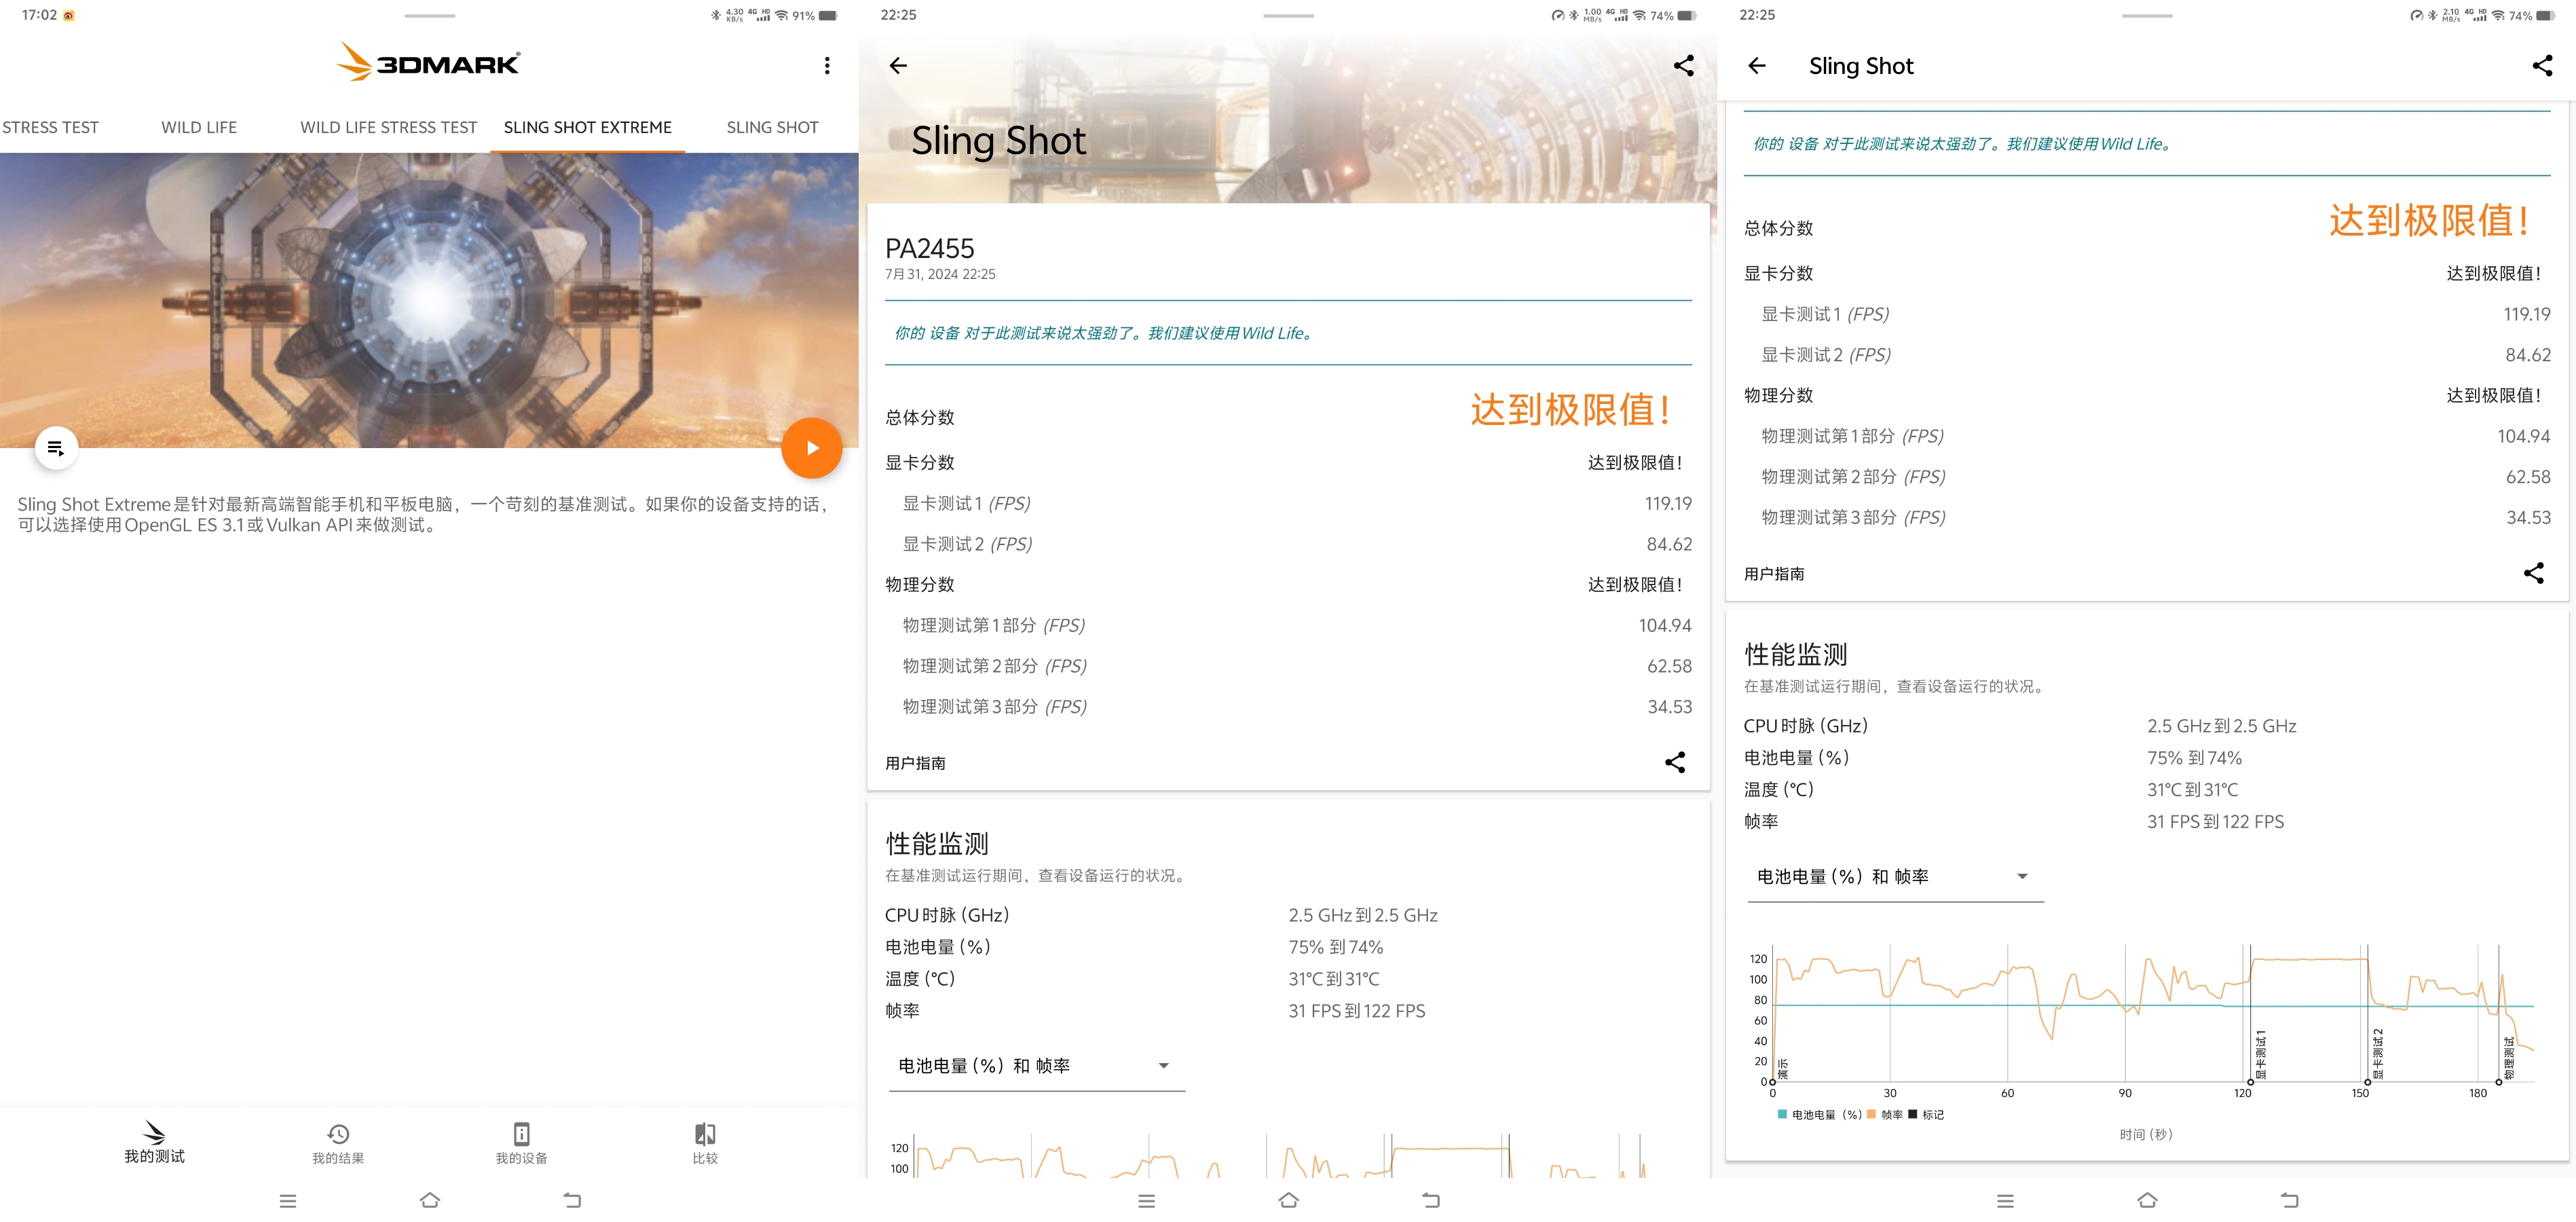Click the 3DMark logo

pyautogui.click(x=428, y=62)
